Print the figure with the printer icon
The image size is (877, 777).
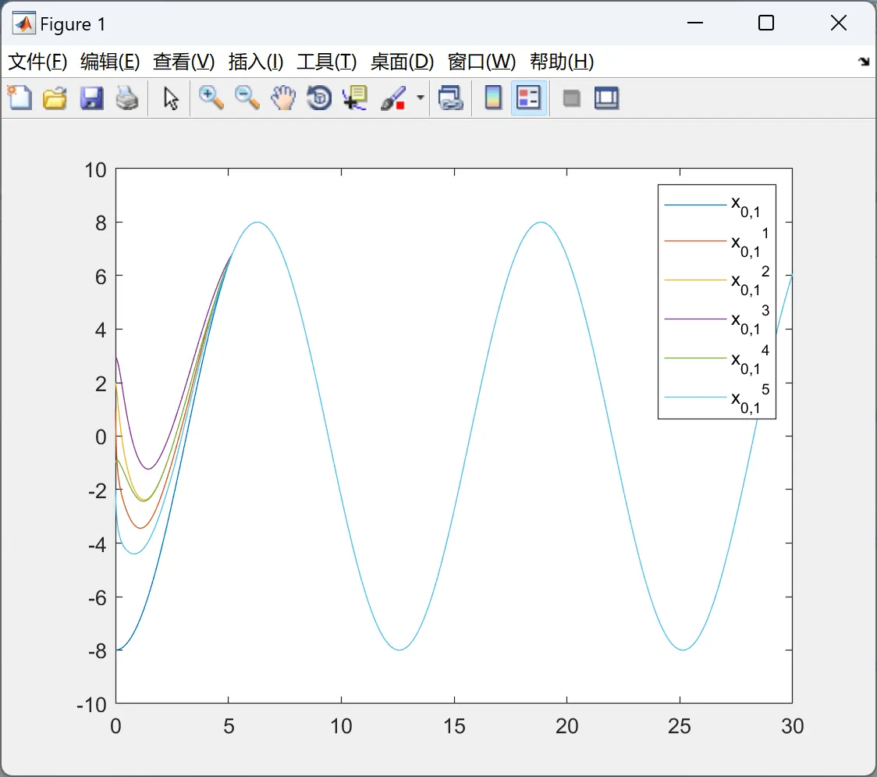127,98
